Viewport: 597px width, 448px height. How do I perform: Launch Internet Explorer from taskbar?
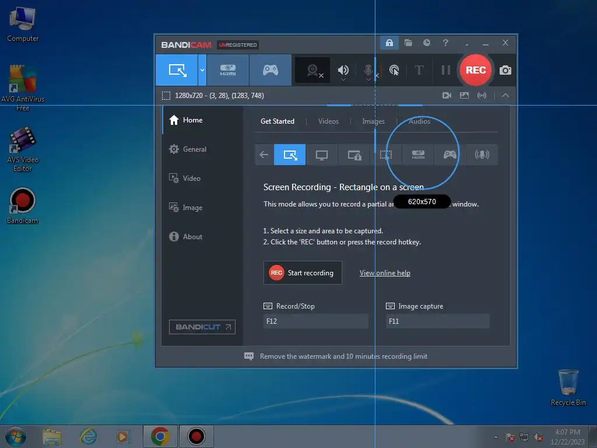[x=88, y=436]
